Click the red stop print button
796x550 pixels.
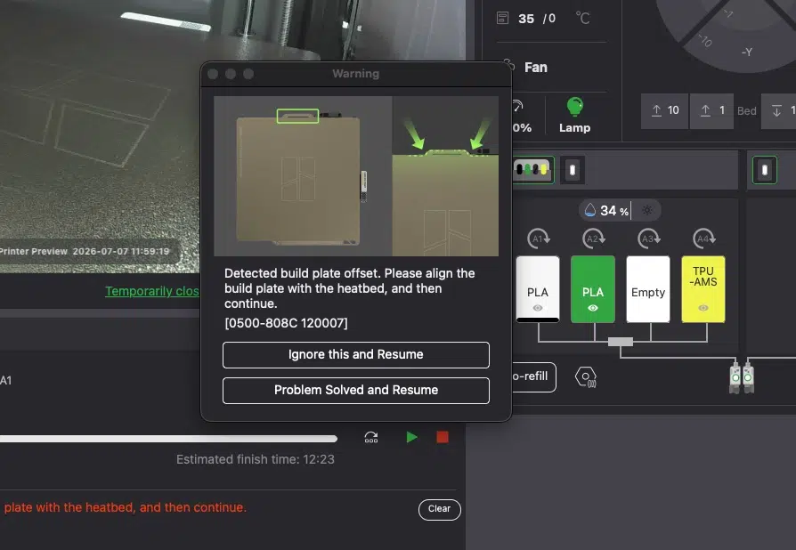pos(443,437)
